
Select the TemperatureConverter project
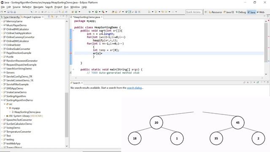(x=19, y=132)
